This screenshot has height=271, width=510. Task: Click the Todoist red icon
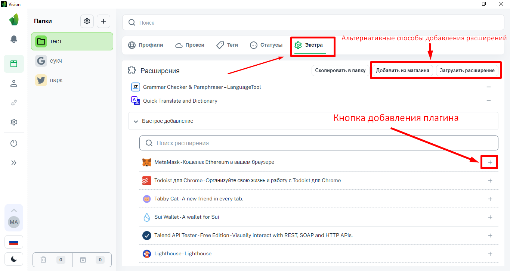[x=147, y=181]
